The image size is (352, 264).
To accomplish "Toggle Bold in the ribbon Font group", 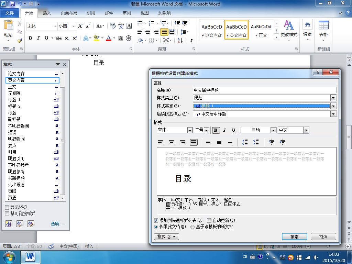I will (x=30, y=38).
